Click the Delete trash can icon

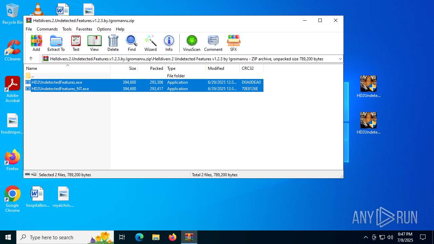(113, 43)
